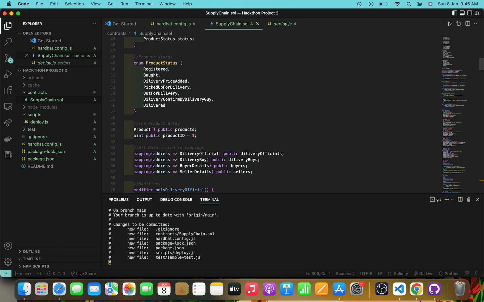
Task: Create a new terminal with plus icon
Action: (447, 199)
